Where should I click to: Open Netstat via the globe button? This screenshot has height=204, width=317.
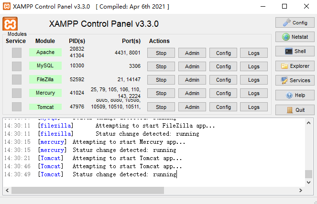coord(295,37)
